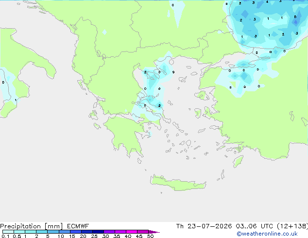Click the 2–5 mm legend swatch
The height and width of the screenshot is (238, 308).
pyautogui.click(x=42, y=232)
